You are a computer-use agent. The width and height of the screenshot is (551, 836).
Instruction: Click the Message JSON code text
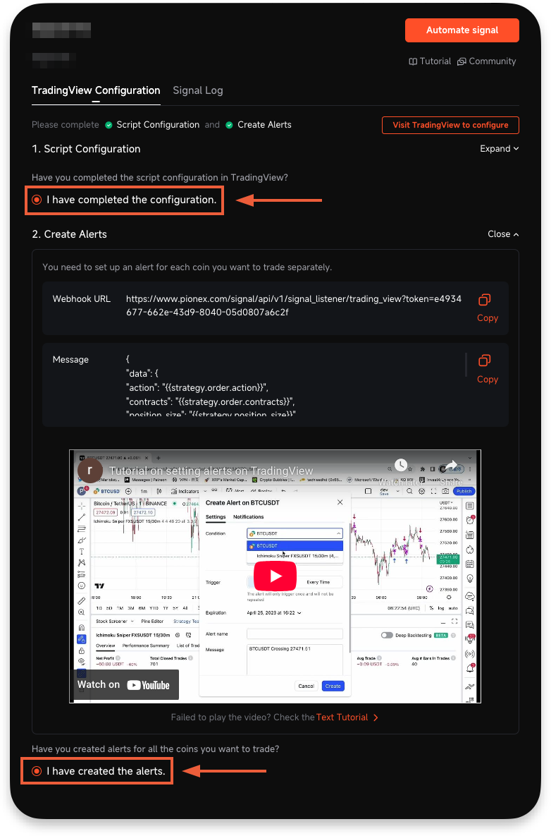pos(210,387)
